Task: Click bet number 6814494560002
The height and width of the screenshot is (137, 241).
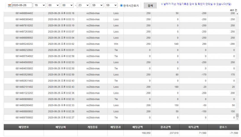Action: pyautogui.click(x=24, y=63)
